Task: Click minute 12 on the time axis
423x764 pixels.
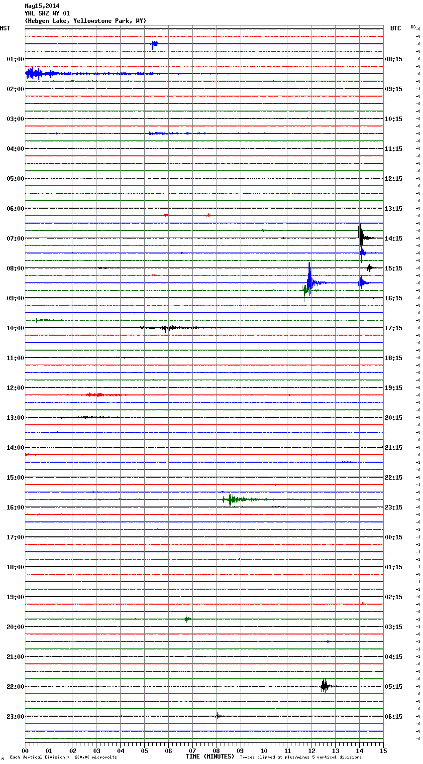Action: pos(312,751)
